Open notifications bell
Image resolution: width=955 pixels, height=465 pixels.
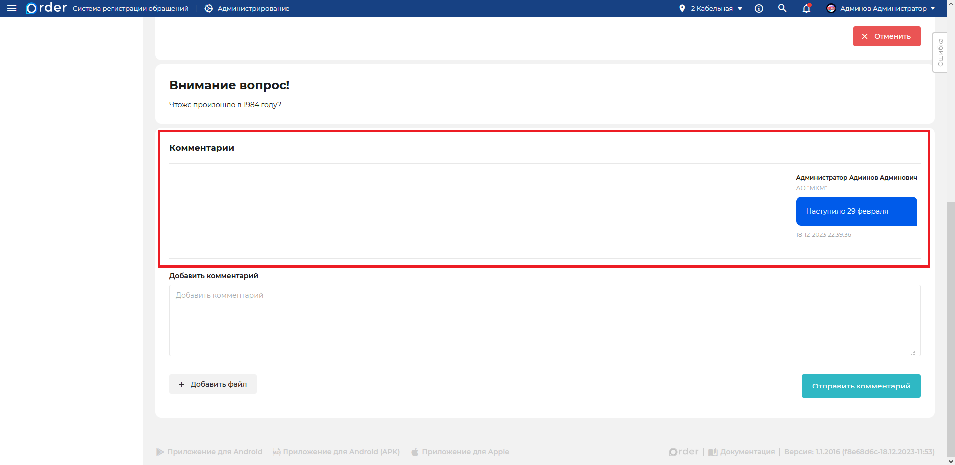[x=806, y=8]
